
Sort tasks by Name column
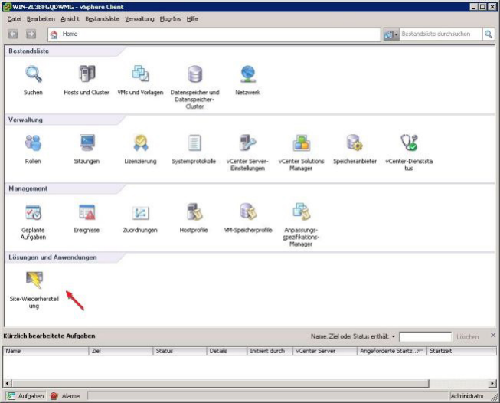45,351
